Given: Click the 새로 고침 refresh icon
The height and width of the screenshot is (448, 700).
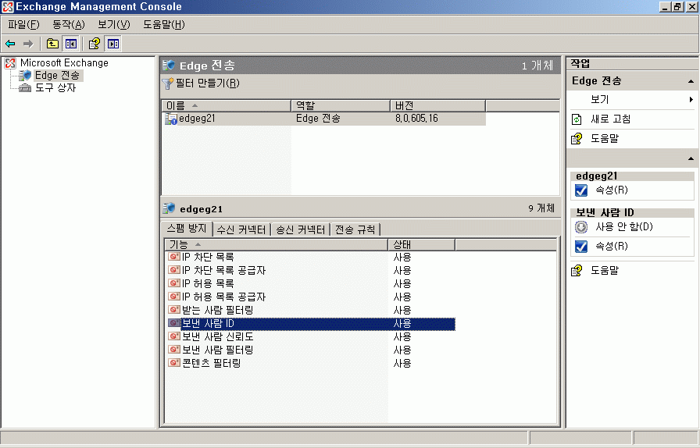Looking at the screenshot, I should click(x=577, y=119).
